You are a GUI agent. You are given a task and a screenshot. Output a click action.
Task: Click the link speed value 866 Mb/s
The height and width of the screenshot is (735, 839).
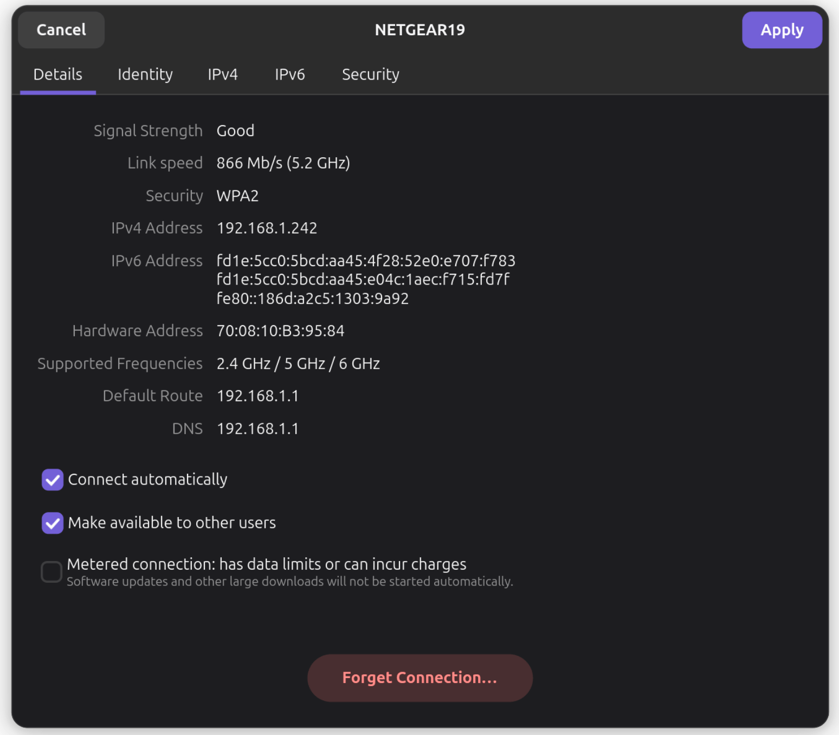[283, 163]
